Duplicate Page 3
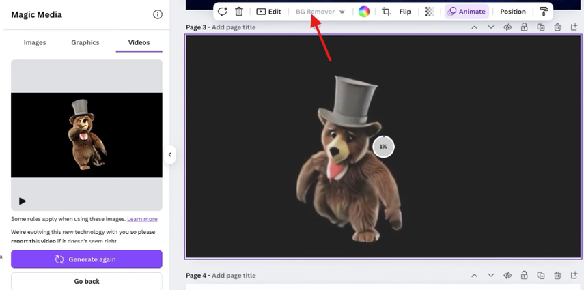This screenshot has width=584, height=290. coord(541,27)
